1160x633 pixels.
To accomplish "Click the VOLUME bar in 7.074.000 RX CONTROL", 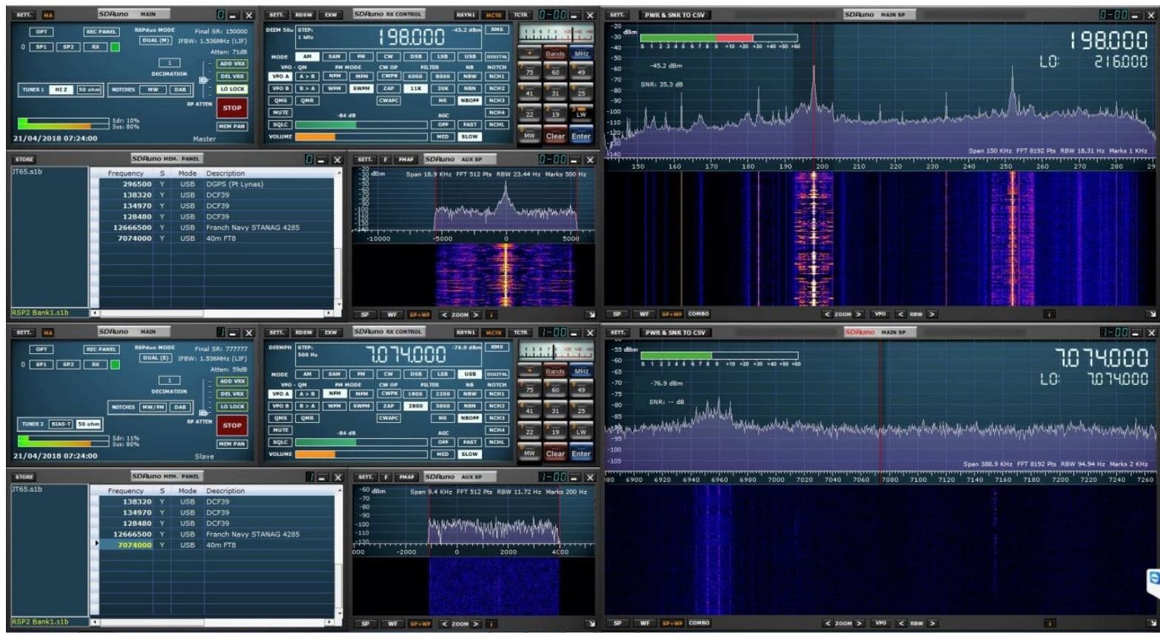I will click(361, 455).
